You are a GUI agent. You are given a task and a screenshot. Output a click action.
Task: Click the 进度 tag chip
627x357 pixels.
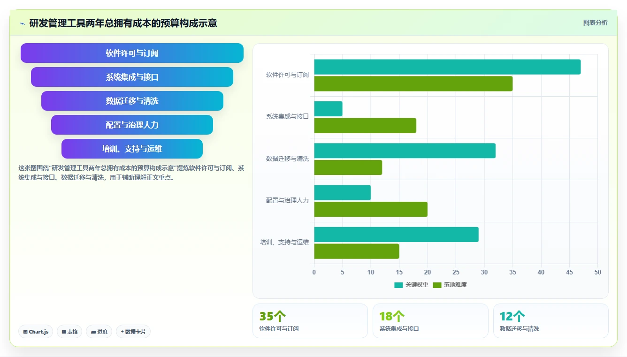point(99,332)
